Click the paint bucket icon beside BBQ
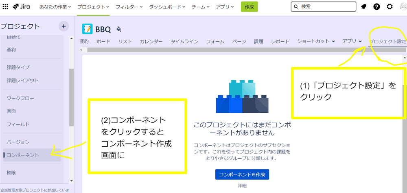This screenshot has width=407, height=193. pos(119,29)
